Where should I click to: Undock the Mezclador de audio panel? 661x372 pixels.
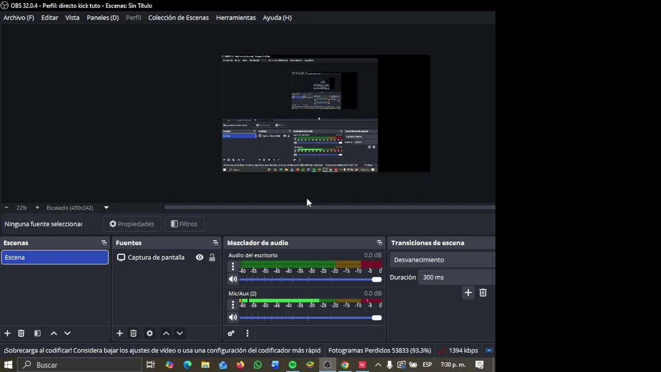[x=380, y=243]
